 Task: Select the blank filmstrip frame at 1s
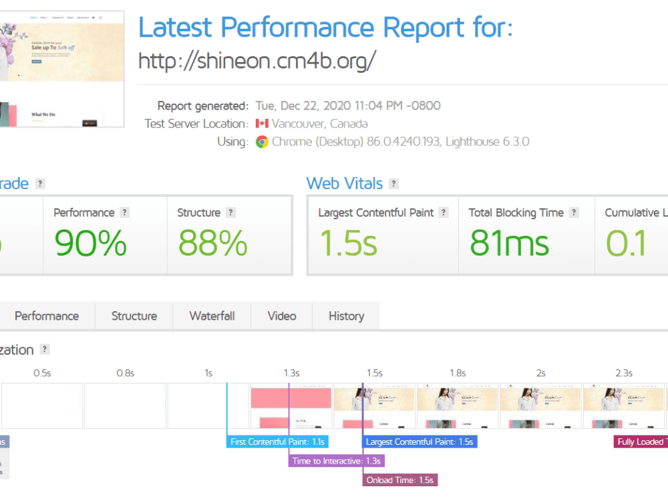[x=208, y=405]
